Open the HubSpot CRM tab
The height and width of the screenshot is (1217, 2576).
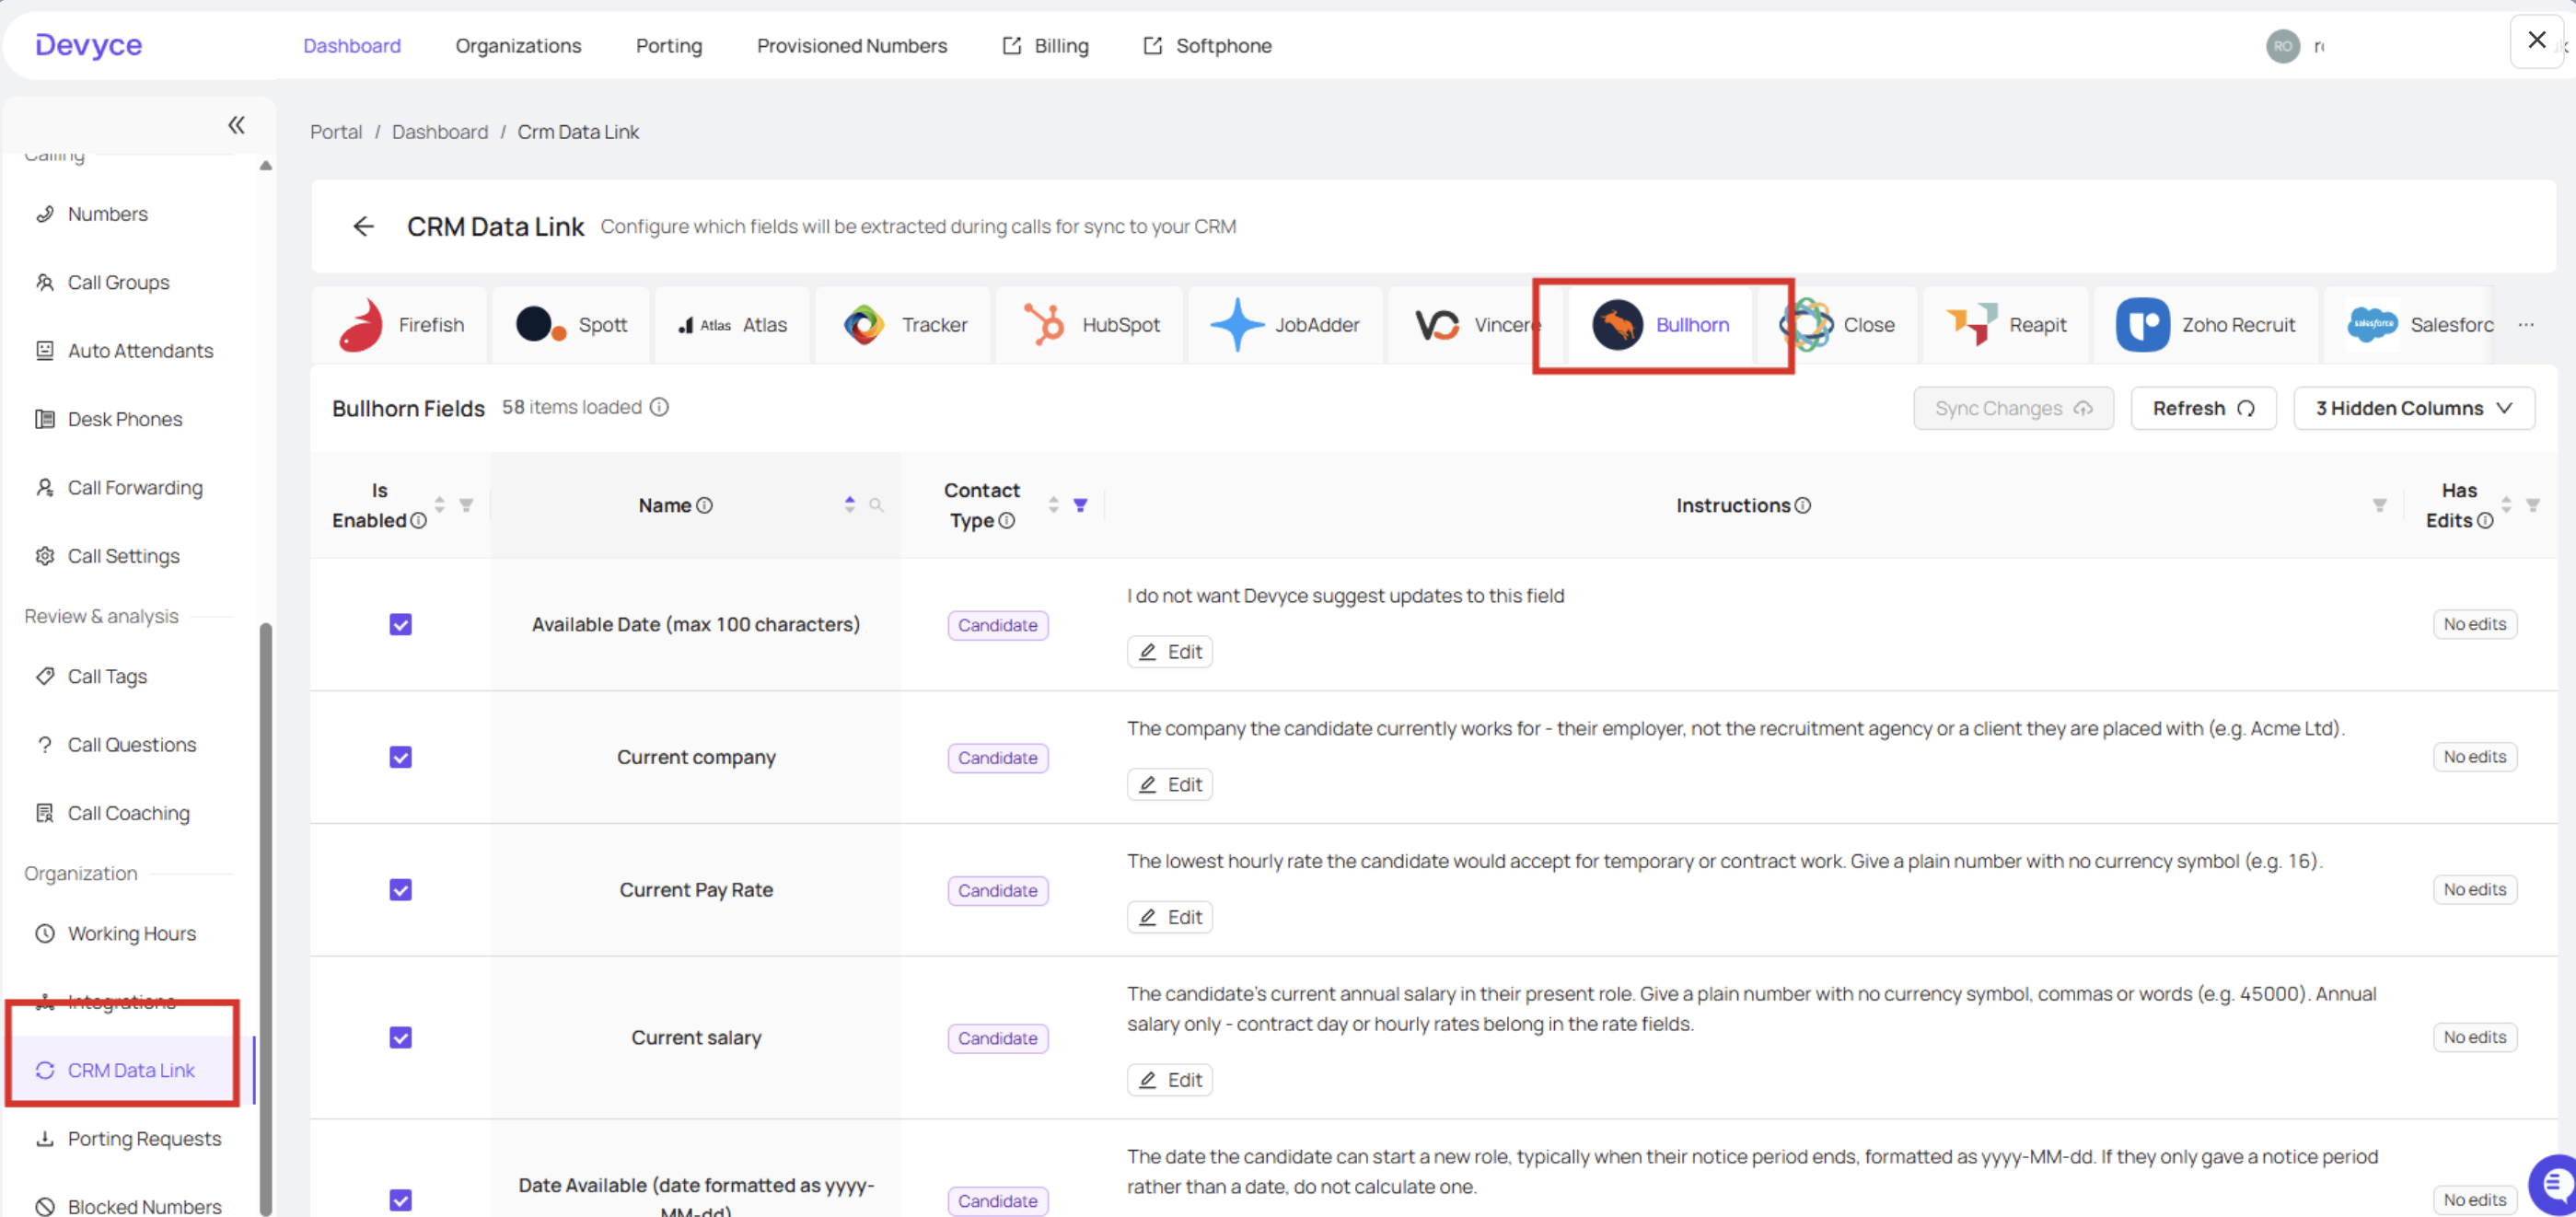[x=1090, y=325]
